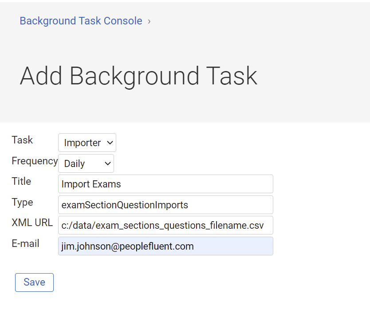Click the breadcrumb chevron separator
This screenshot has width=370, height=318.
tap(149, 21)
